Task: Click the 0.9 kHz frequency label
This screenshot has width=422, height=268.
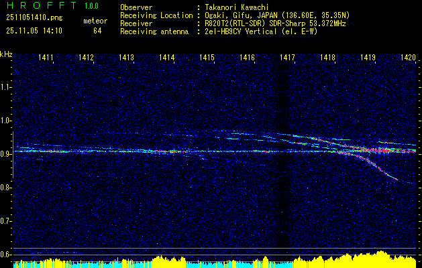Action: [x=5, y=154]
